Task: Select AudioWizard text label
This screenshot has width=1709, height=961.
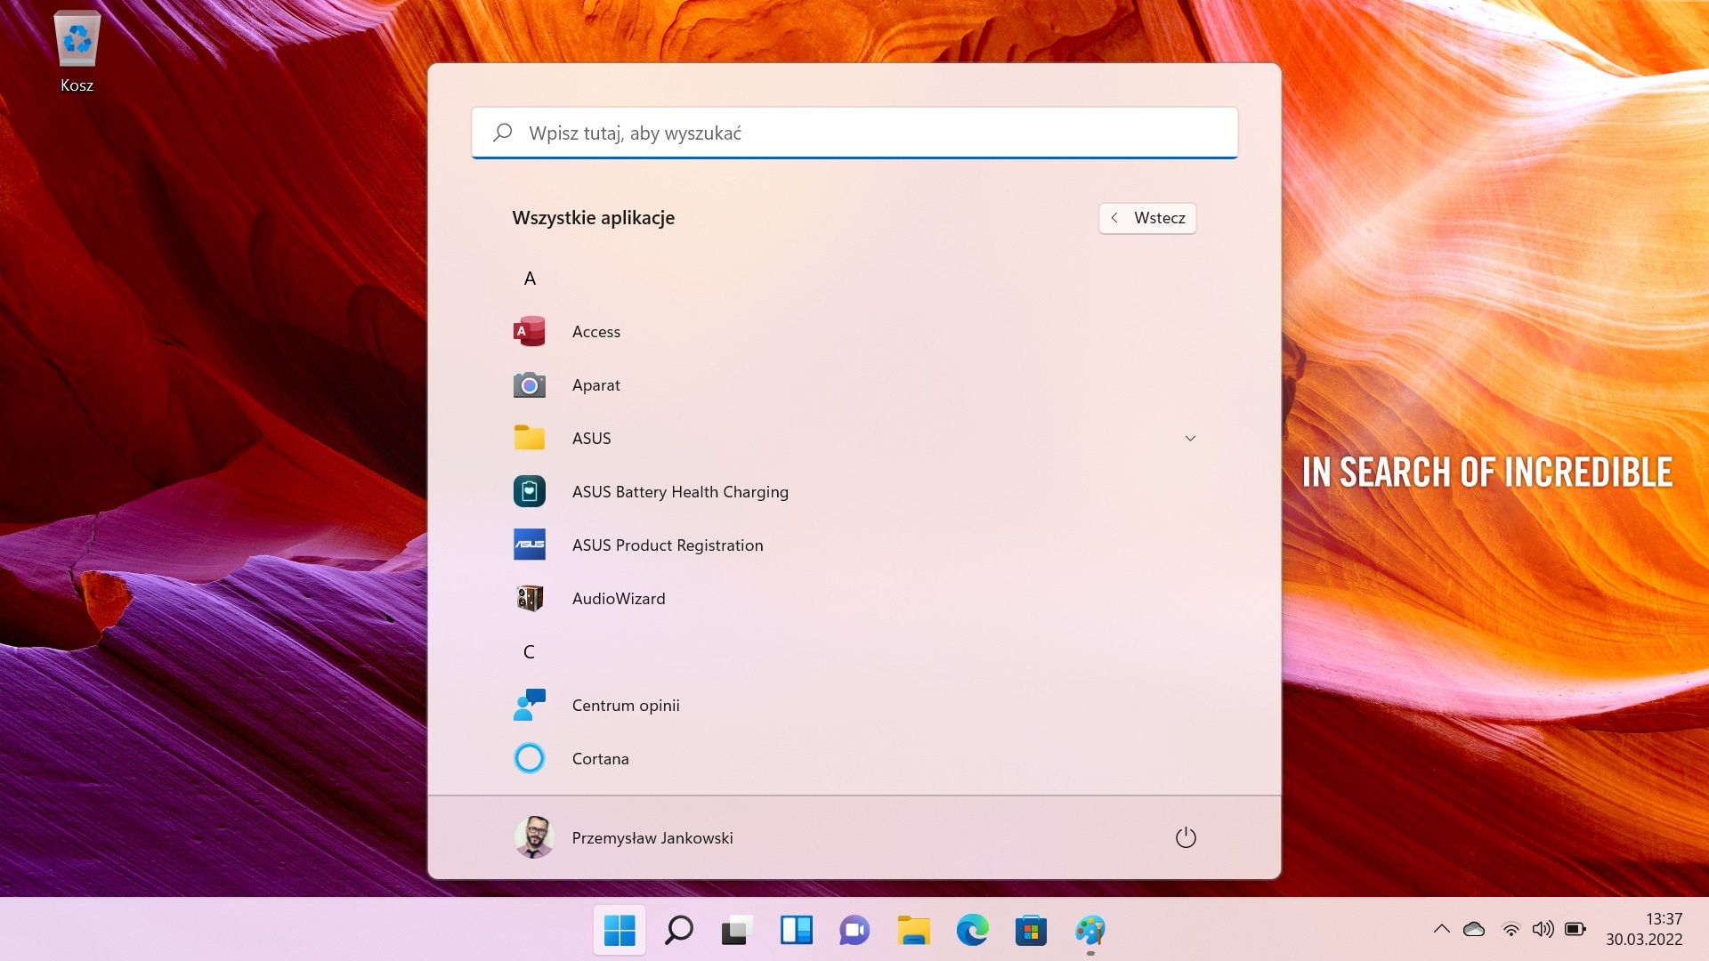Action: (x=619, y=598)
